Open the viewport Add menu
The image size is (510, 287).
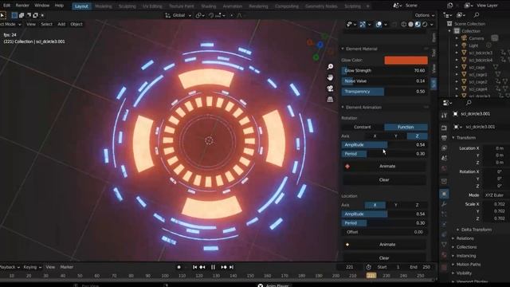pos(61,24)
